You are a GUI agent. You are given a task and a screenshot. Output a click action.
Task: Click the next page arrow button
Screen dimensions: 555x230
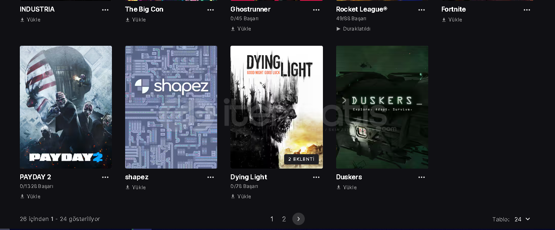pos(299,219)
